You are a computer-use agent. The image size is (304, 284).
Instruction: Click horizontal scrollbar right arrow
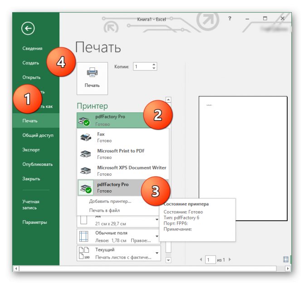pos(288,269)
